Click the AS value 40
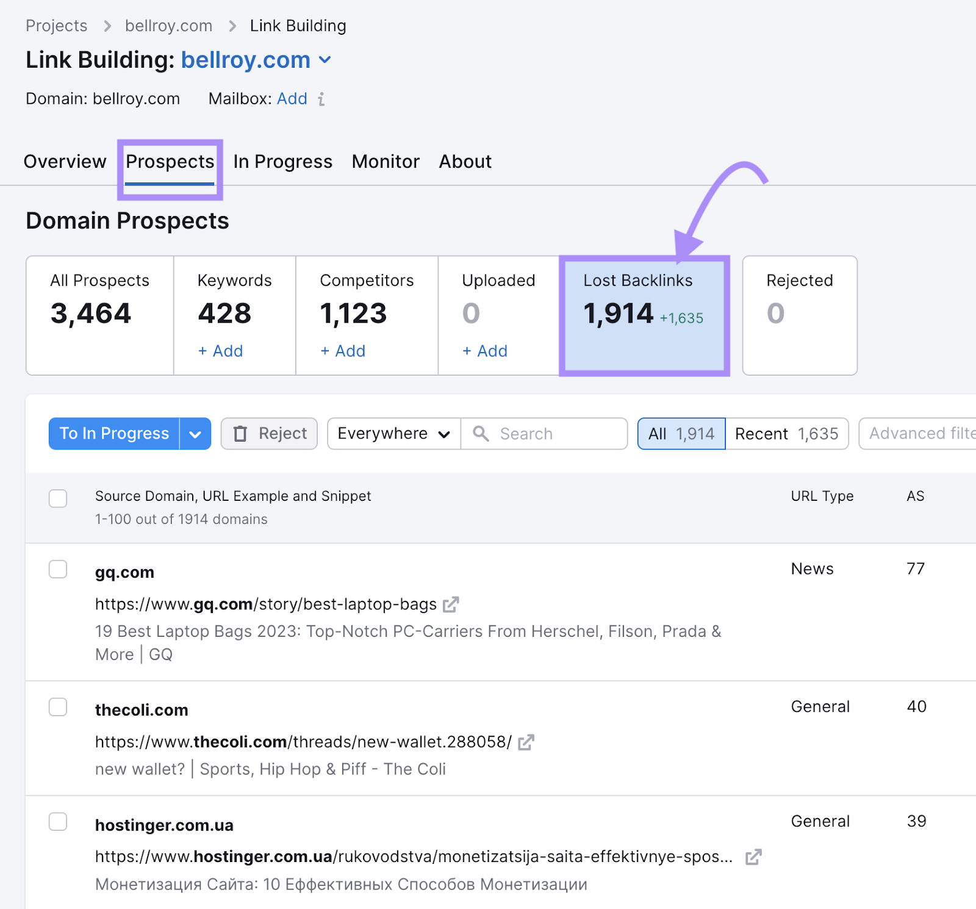 917,707
